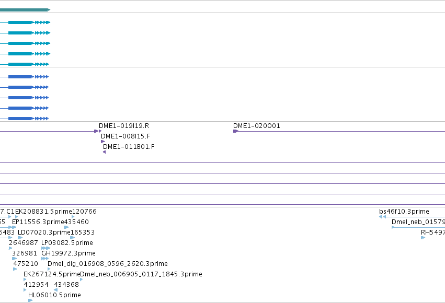Select the DME1-019I19.R feature label
The height and width of the screenshot is (303, 445).
[124, 126]
